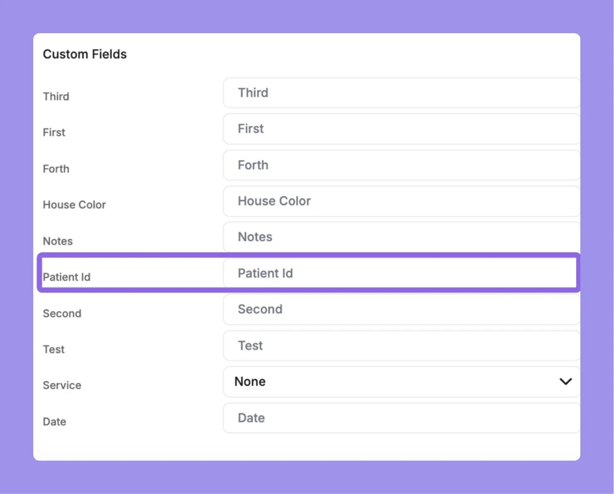Select the Forth input box

pos(402,165)
